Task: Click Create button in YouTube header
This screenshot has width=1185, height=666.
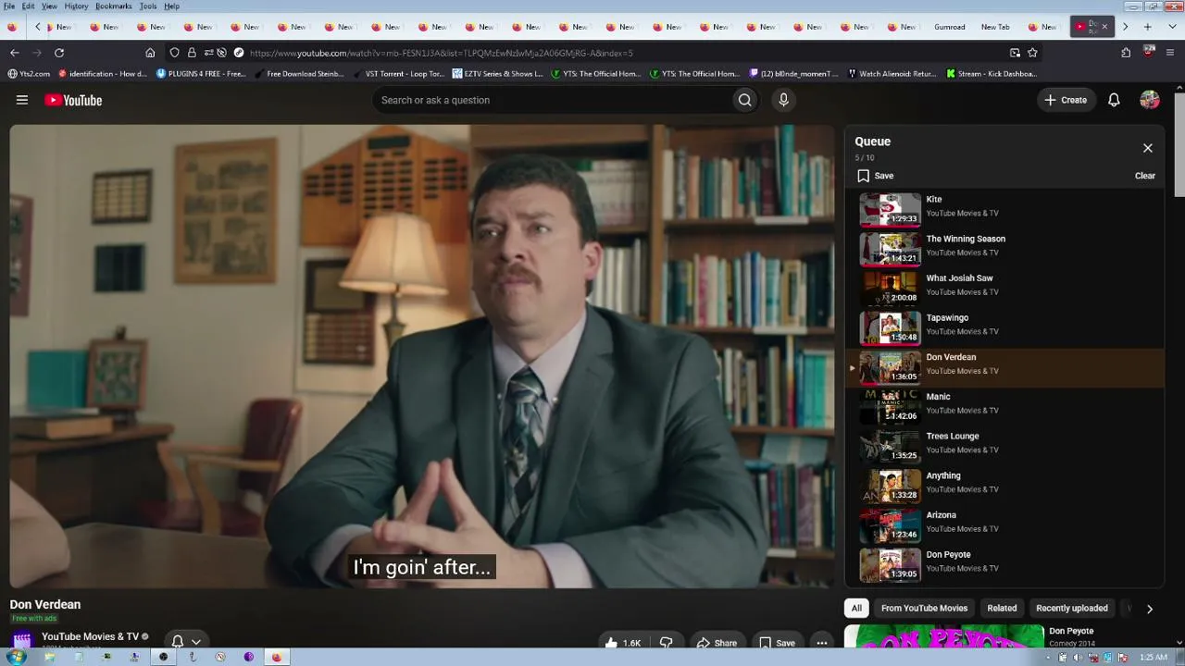Action: click(x=1066, y=100)
